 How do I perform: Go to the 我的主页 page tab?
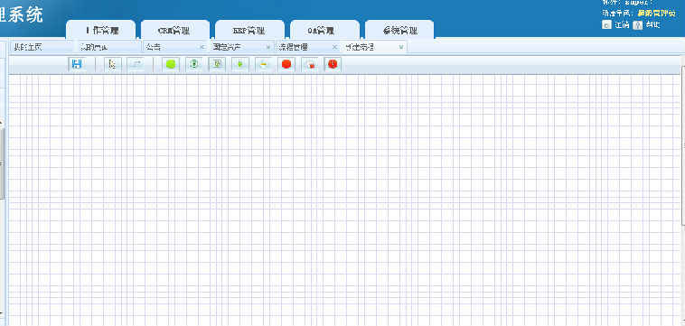pyautogui.click(x=42, y=47)
